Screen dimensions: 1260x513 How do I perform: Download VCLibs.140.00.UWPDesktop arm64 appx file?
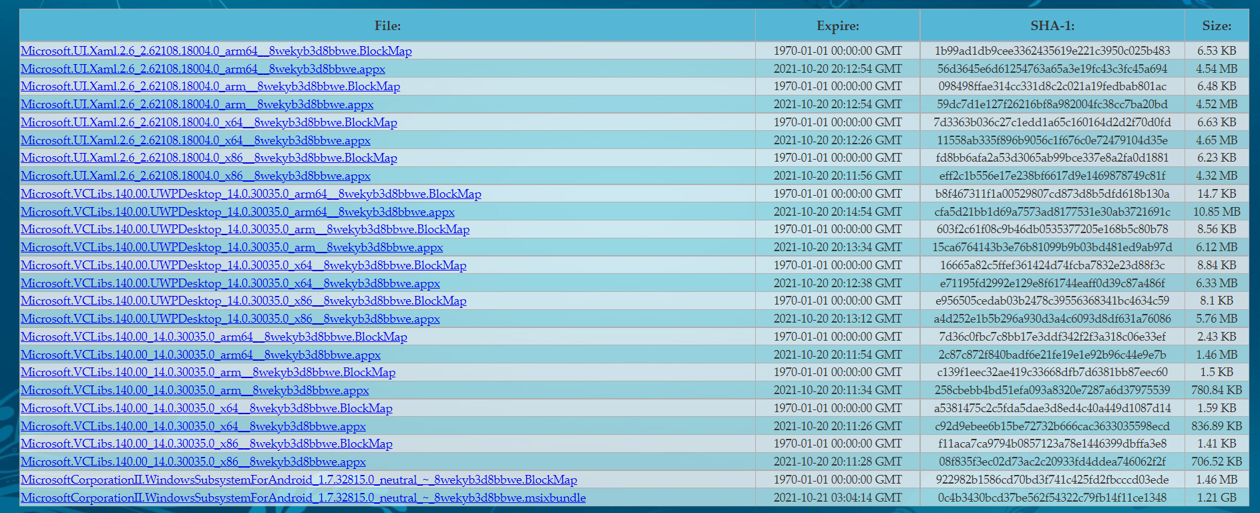point(238,212)
